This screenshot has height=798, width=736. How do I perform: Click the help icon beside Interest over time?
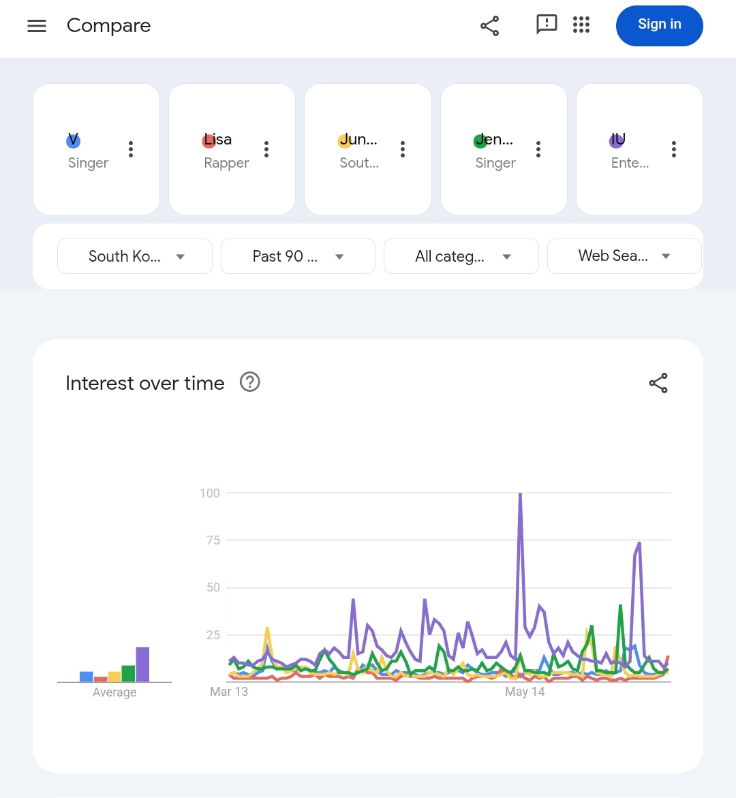click(x=250, y=382)
